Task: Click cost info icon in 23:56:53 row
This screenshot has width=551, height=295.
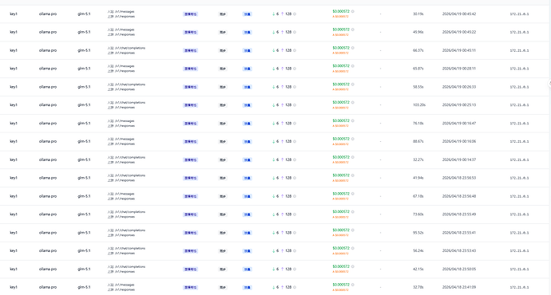Action: click(352, 175)
